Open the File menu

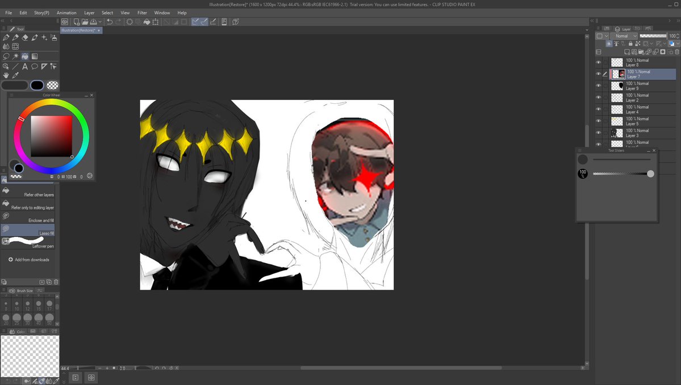pos(9,12)
